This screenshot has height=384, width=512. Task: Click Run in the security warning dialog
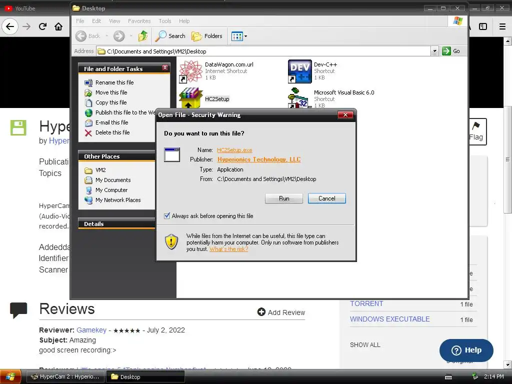(284, 198)
